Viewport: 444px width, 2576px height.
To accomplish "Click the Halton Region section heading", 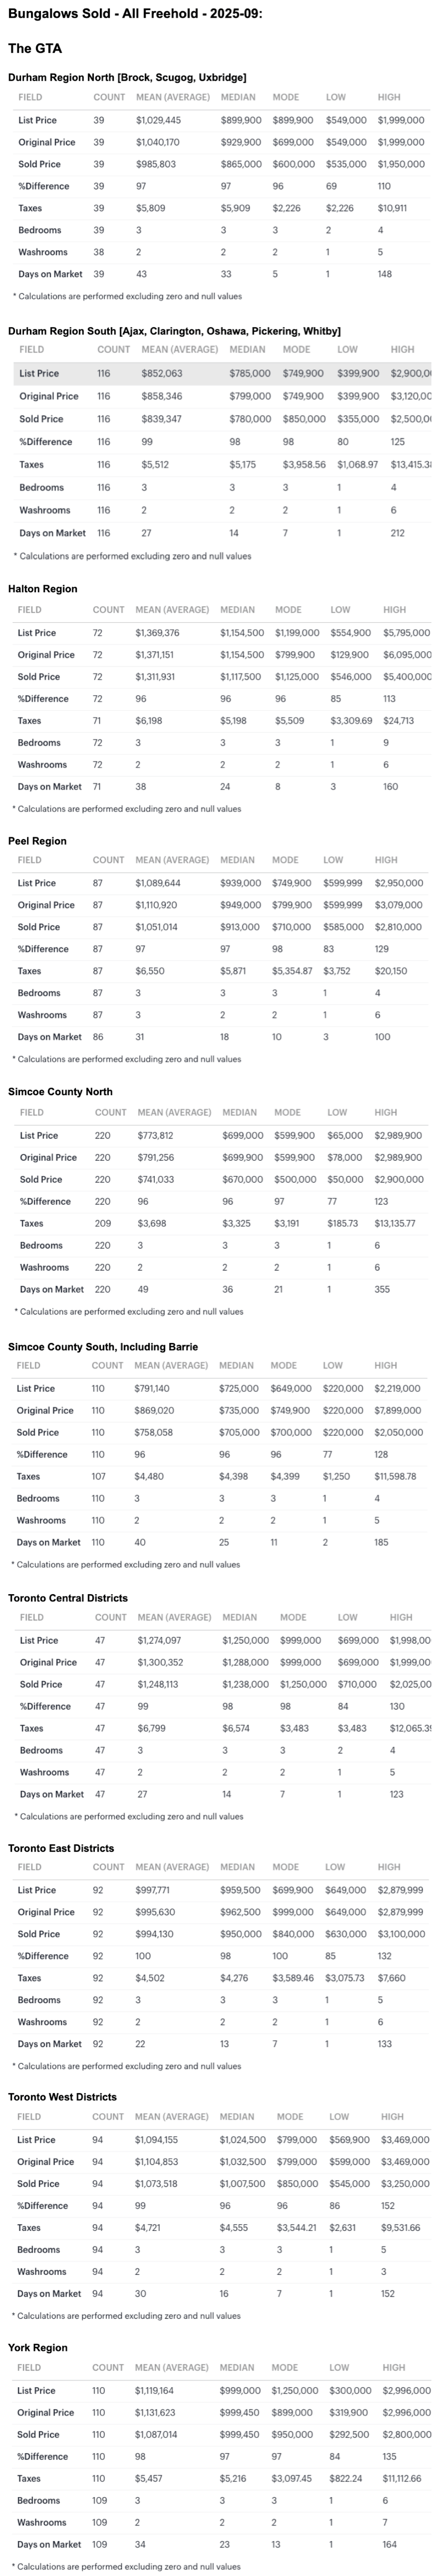I will pos(43,589).
